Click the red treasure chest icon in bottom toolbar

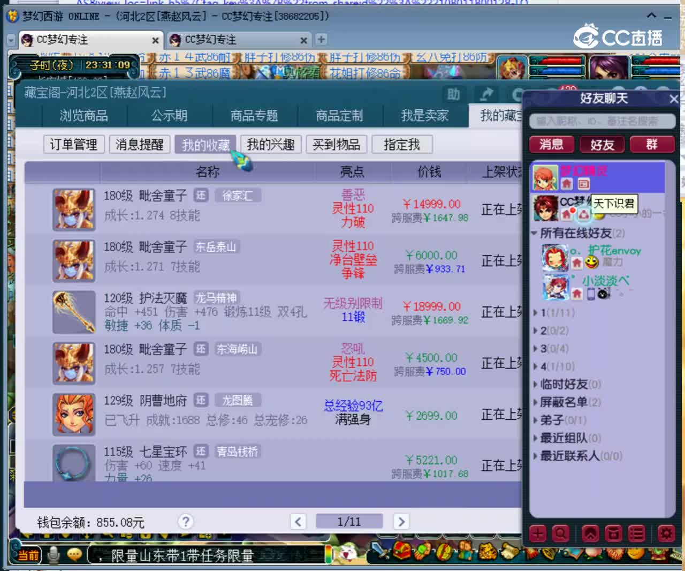point(401,551)
